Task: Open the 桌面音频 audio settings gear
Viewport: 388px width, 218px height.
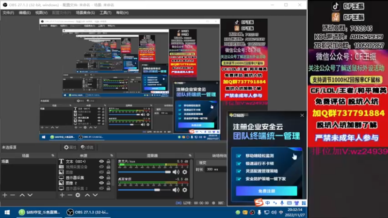Action: [185, 190]
